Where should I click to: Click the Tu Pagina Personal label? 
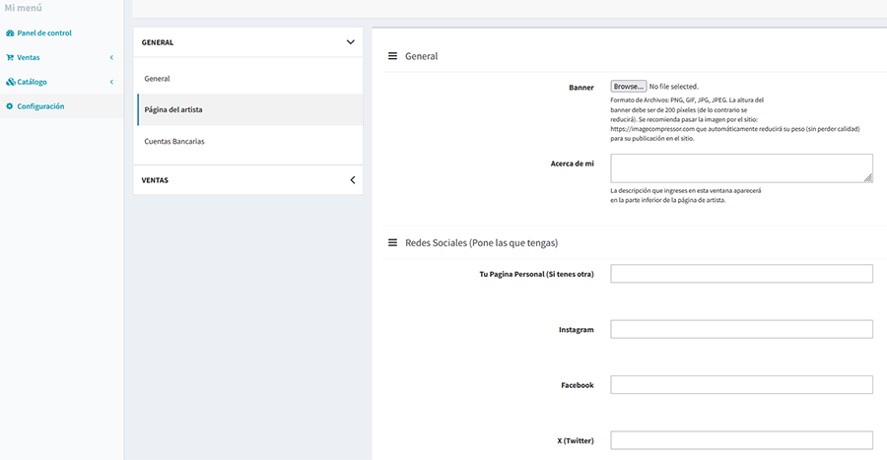(x=536, y=274)
